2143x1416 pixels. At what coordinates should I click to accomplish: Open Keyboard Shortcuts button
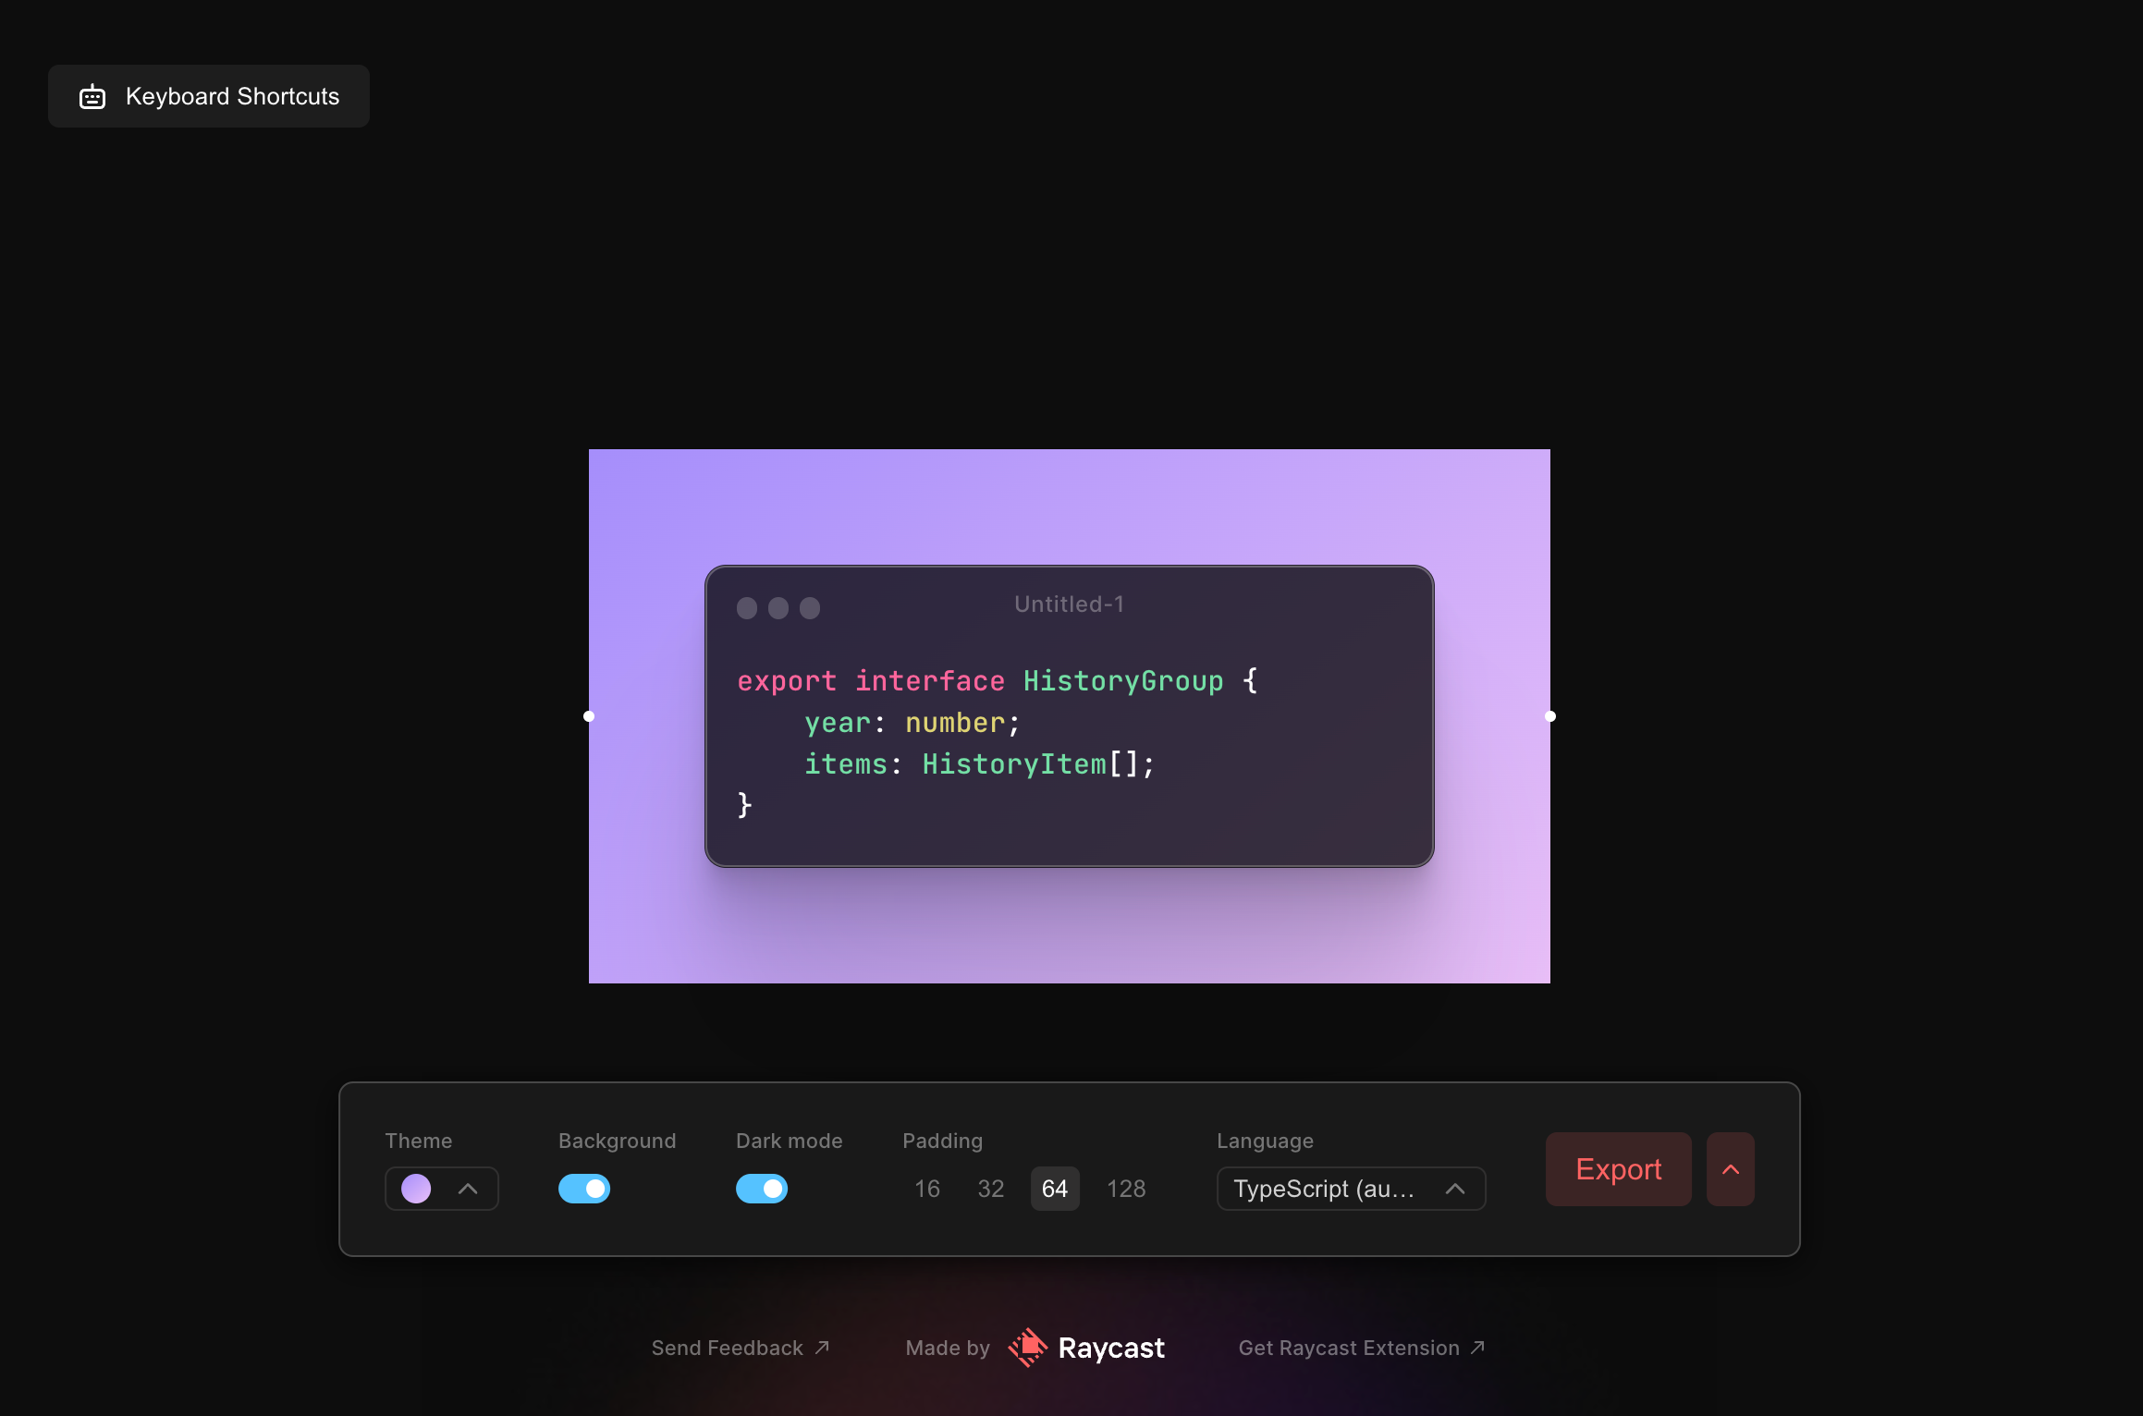pyautogui.click(x=209, y=96)
